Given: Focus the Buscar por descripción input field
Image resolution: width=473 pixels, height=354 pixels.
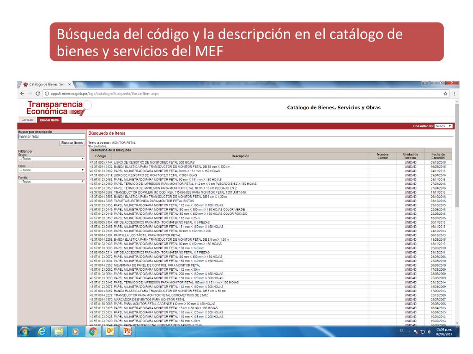Looking at the screenshot, I should pyautogui.click(x=52, y=136).
